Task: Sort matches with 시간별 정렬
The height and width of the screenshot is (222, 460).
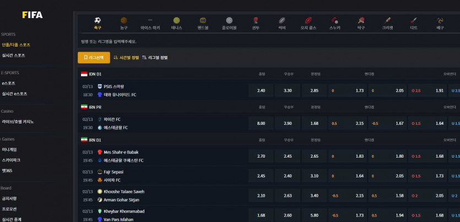Action: point(126,58)
